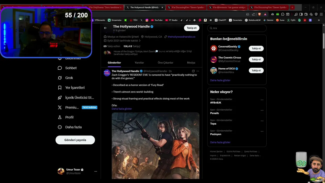Open account menu next to Umur Tezer

pyautogui.click(x=96, y=171)
